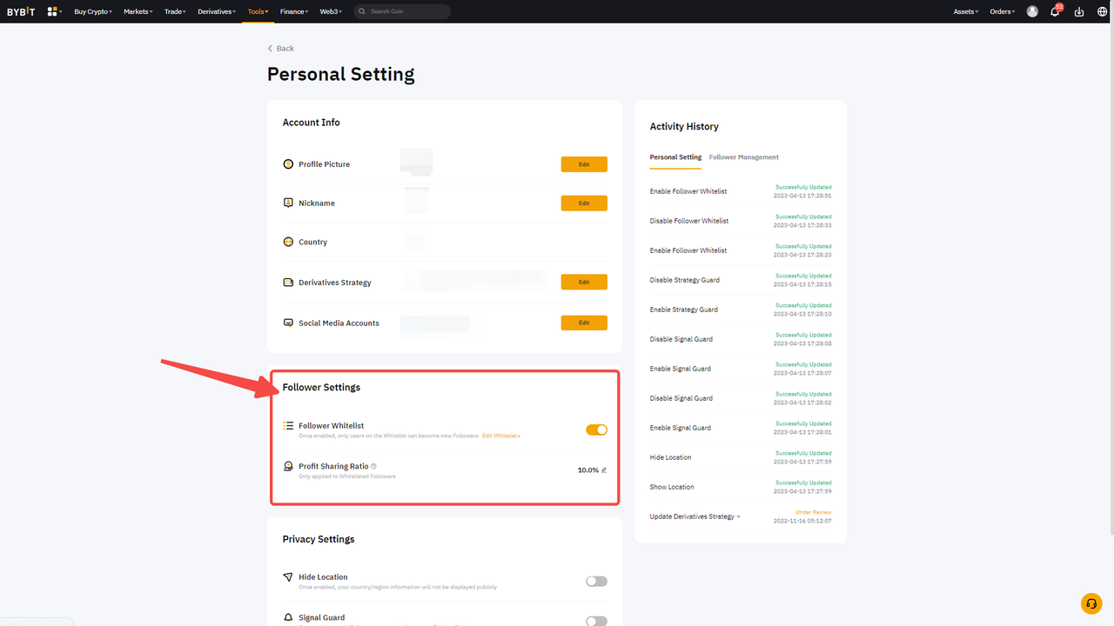Click the user profile avatar icon
Screen dimensions: 1114x626
coord(1032,11)
